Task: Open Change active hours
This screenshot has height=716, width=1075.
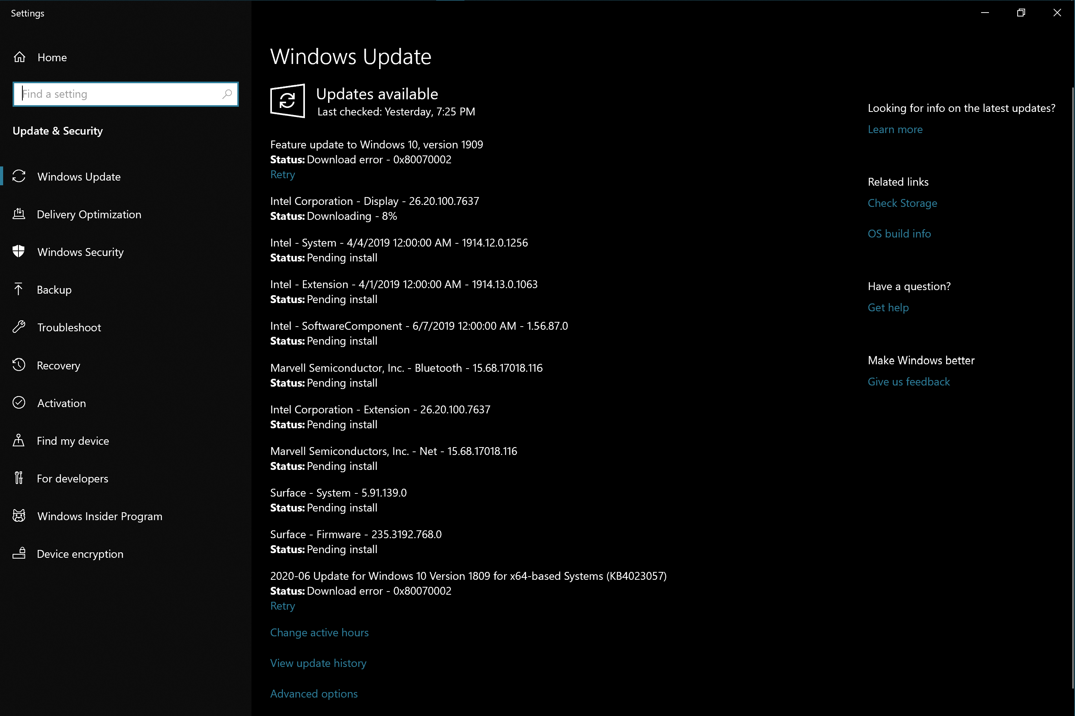Action: [x=319, y=632]
